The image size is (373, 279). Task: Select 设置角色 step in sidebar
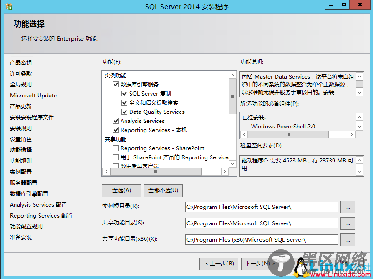pos(20,139)
